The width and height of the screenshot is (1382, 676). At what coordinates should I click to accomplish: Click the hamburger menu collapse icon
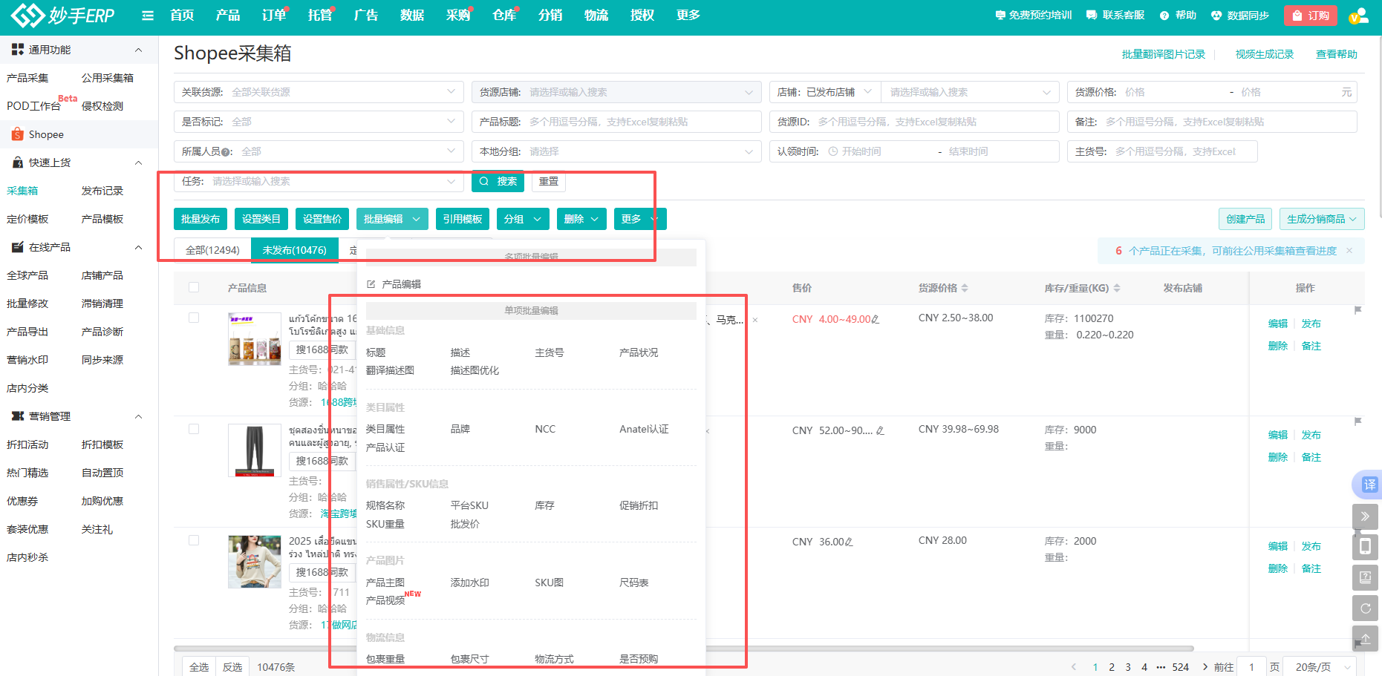(148, 16)
